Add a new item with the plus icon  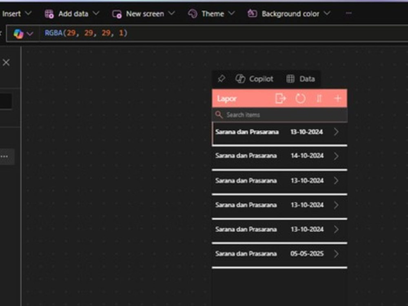point(338,98)
